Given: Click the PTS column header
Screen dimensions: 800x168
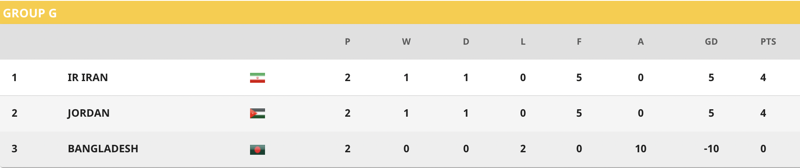Looking at the screenshot, I should (768, 41).
